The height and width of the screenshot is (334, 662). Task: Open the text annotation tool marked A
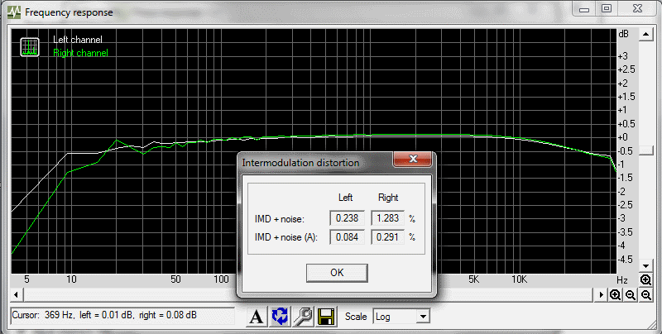[257, 317]
